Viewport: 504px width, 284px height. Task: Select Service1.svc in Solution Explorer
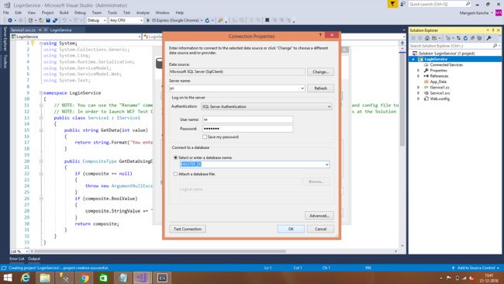440,93
